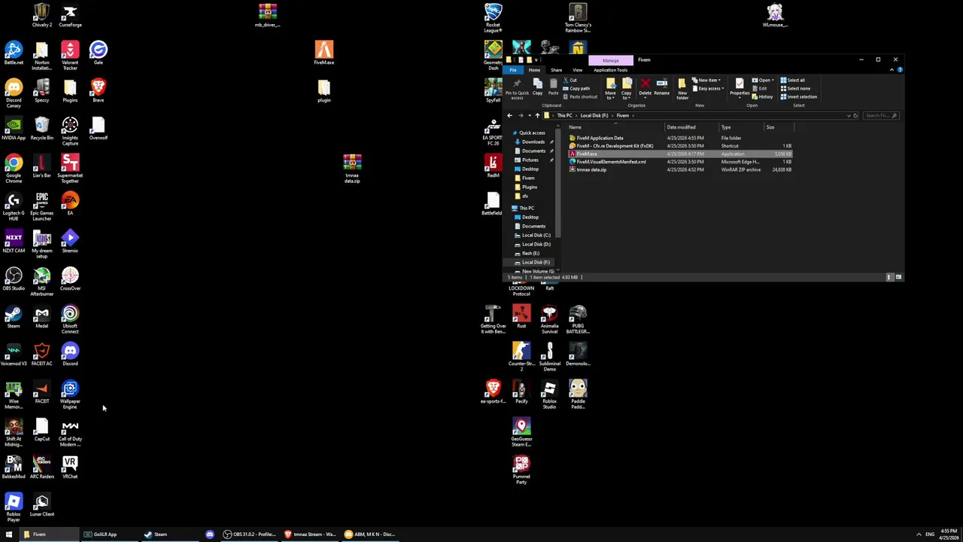Click the Google Chrome desktop icon

14,169
